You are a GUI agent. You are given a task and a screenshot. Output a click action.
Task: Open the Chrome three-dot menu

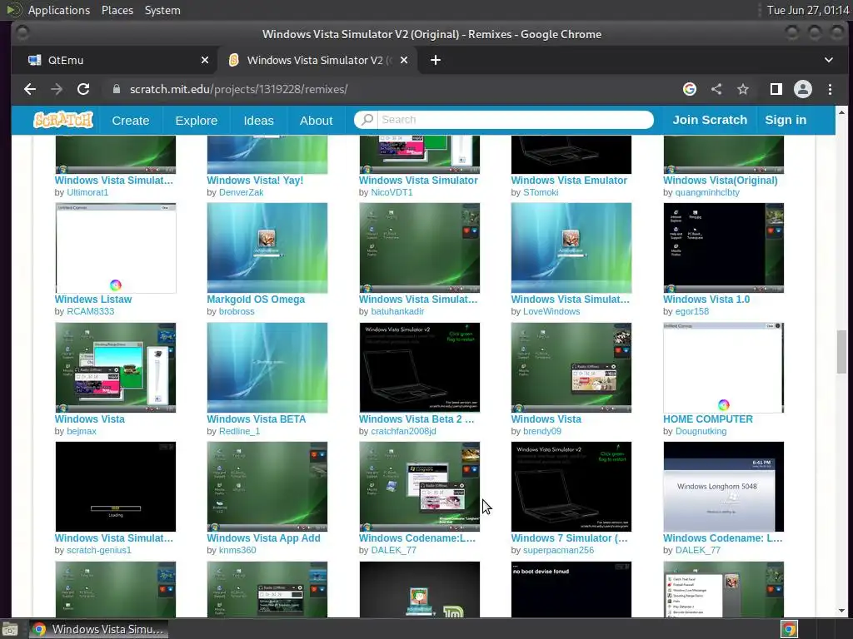pyautogui.click(x=831, y=89)
